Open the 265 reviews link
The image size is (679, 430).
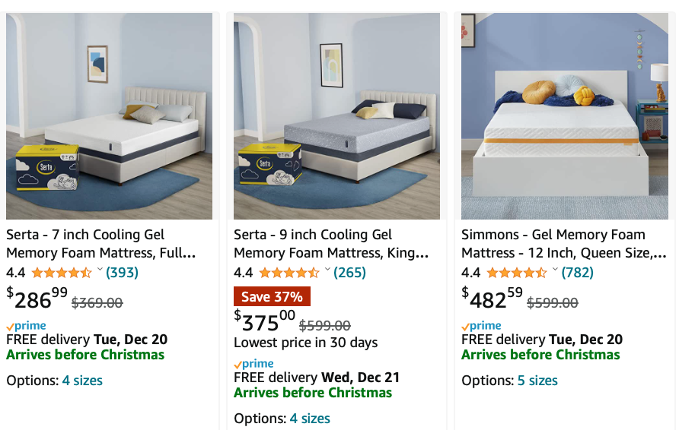349,273
